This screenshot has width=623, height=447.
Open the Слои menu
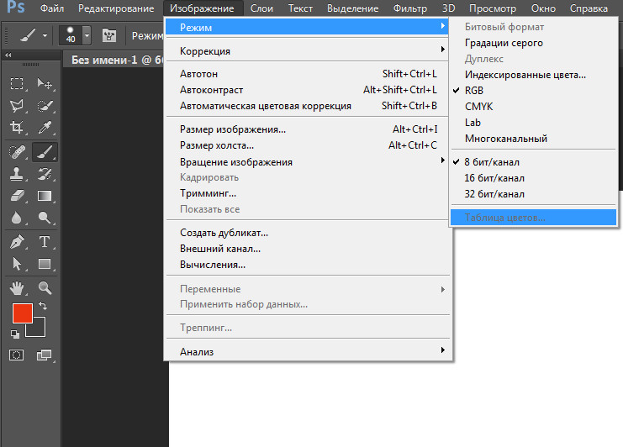261,8
